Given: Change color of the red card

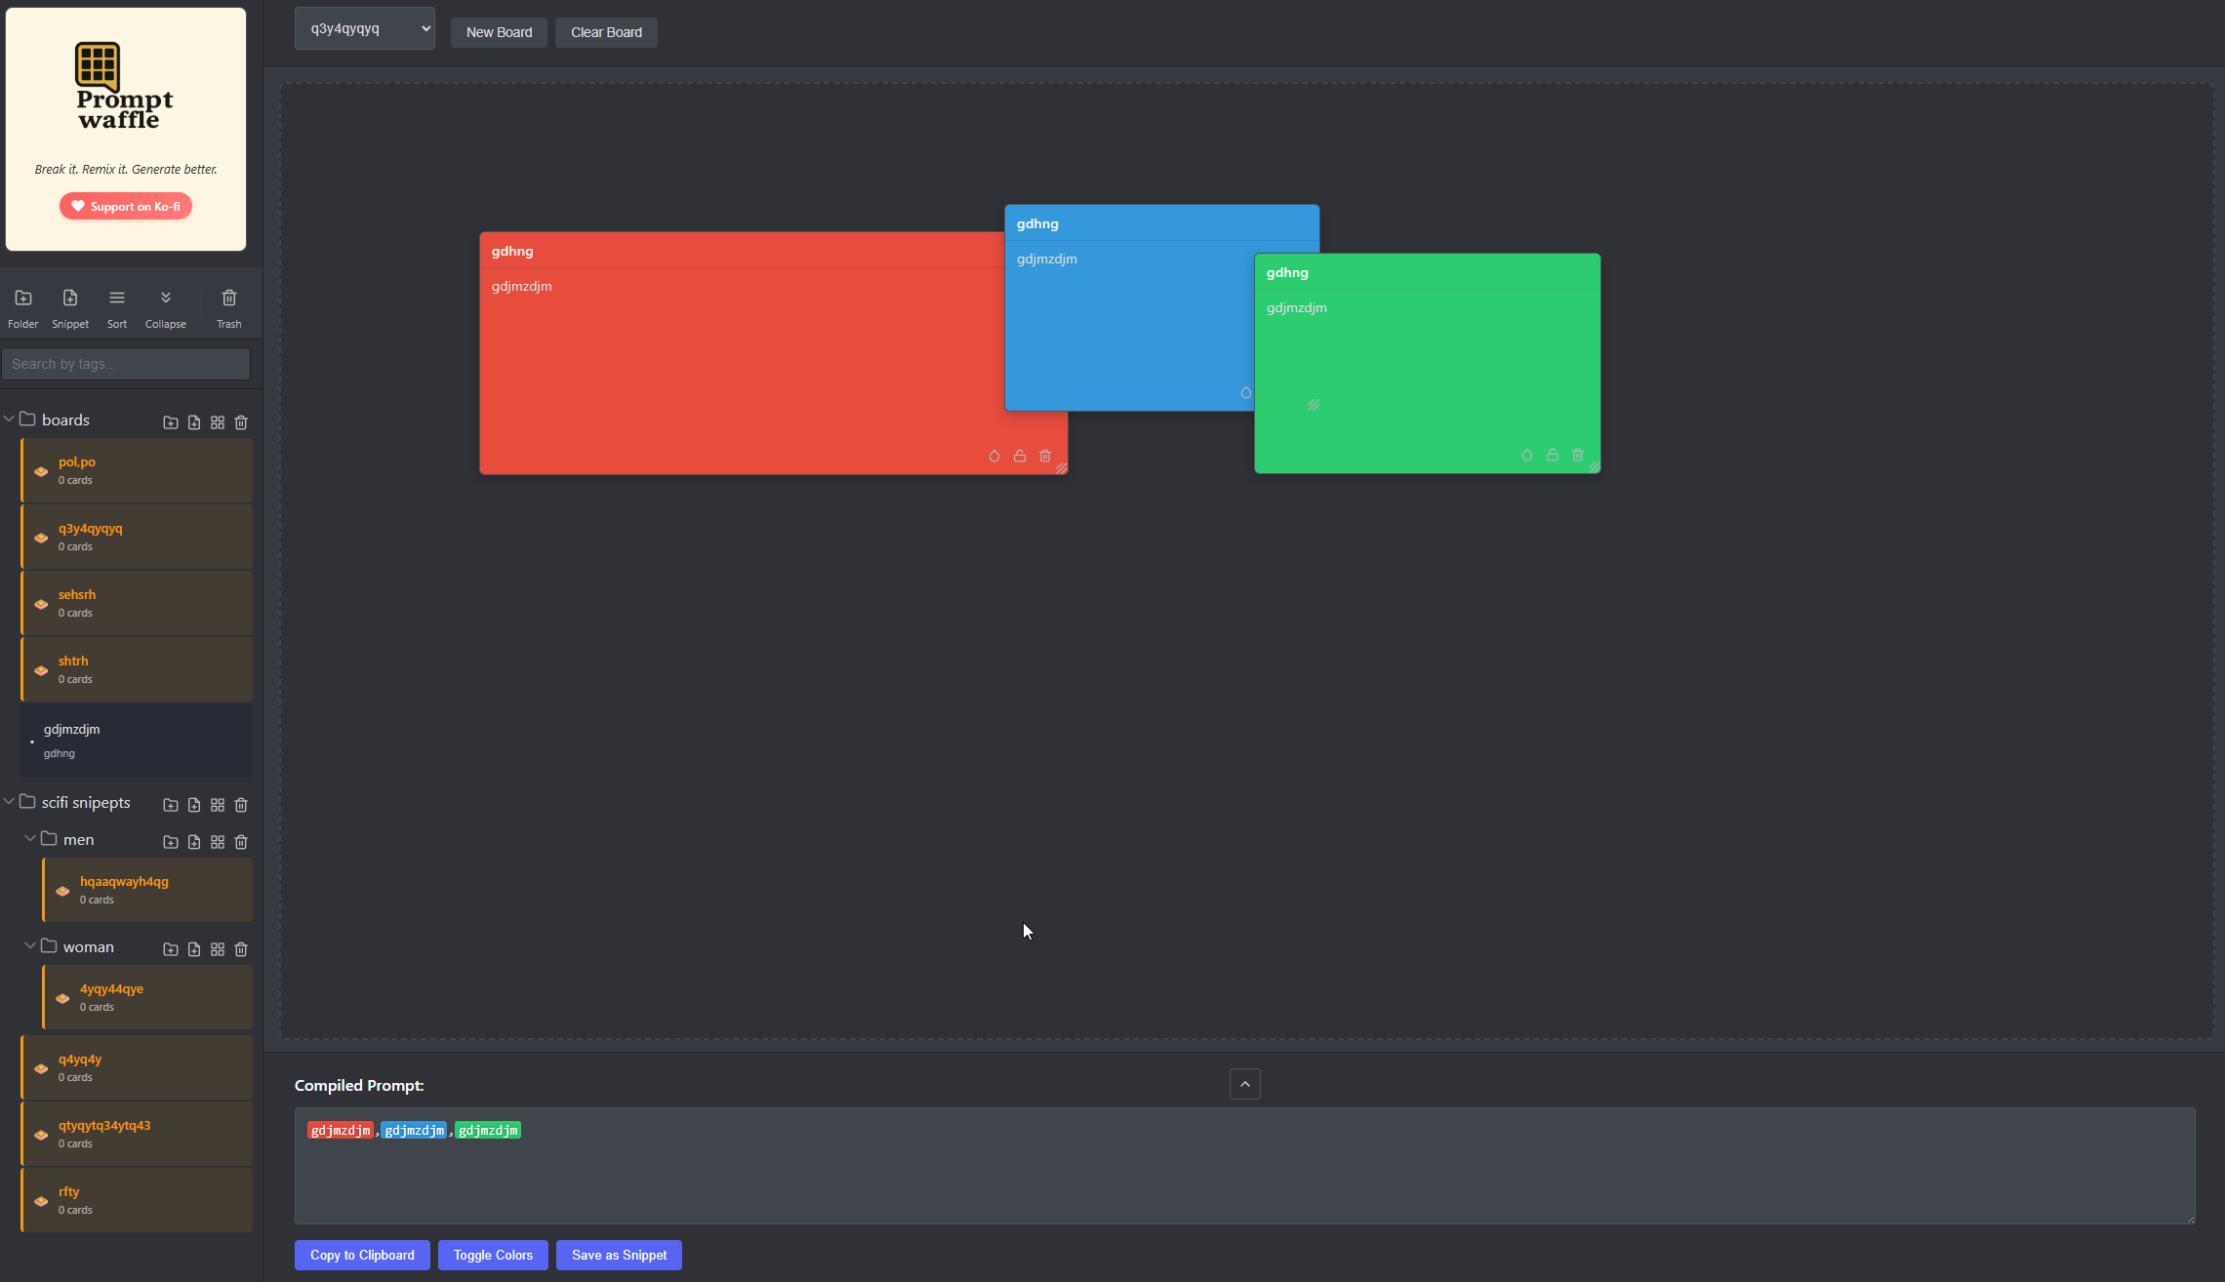Looking at the screenshot, I should (x=994, y=456).
